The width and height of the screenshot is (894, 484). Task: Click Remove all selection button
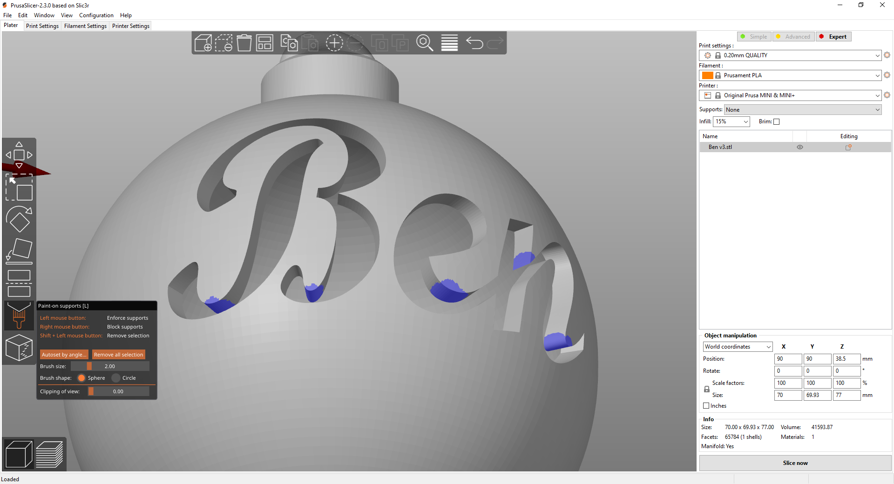point(119,355)
